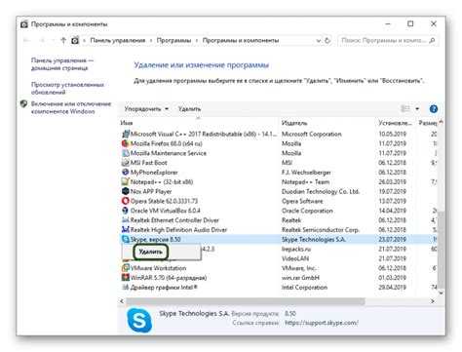
Task: Select the Skype версия 8.50 row
Action: coord(279,239)
